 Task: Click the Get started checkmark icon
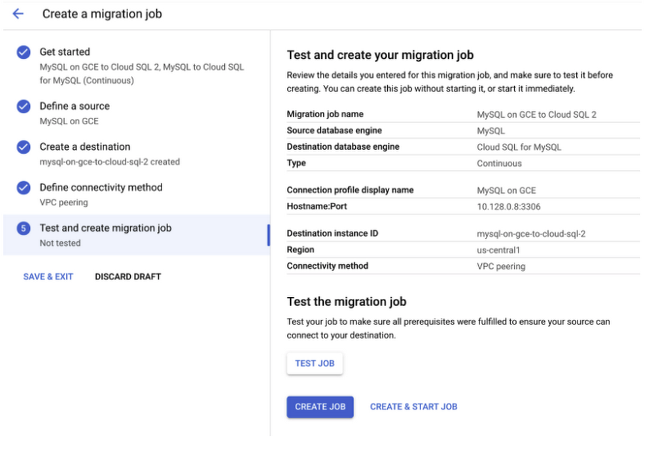[x=24, y=52]
